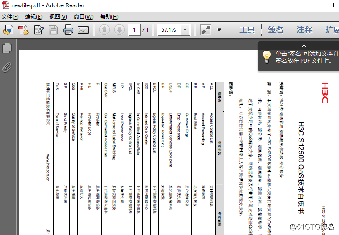This screenshot has width=339, height=235.
Task: Click the red H3C logo in document
Action: coord(325,93)
